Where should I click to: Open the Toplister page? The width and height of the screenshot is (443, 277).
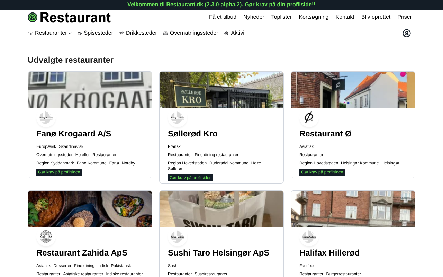(281, 17)
